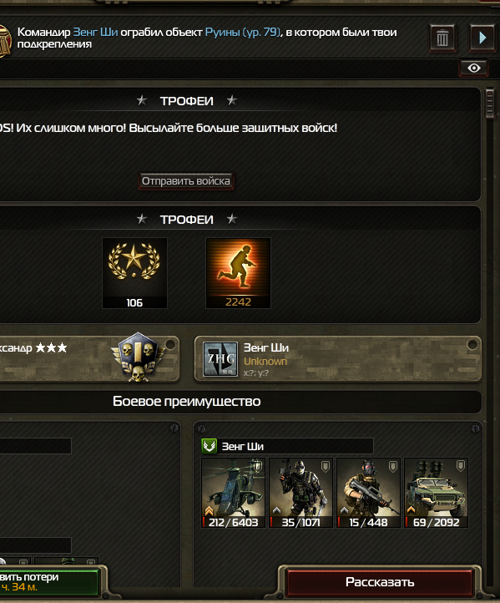
Task: Click the vertical scrollbar handle on the right
Action: click(x=490, y=103)
